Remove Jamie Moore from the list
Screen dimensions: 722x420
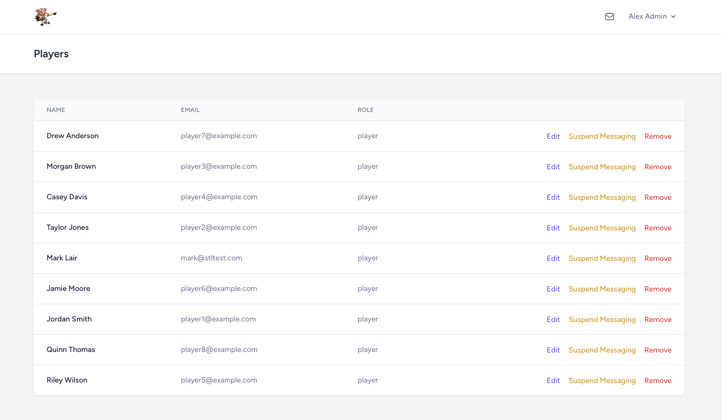point(658,289)
